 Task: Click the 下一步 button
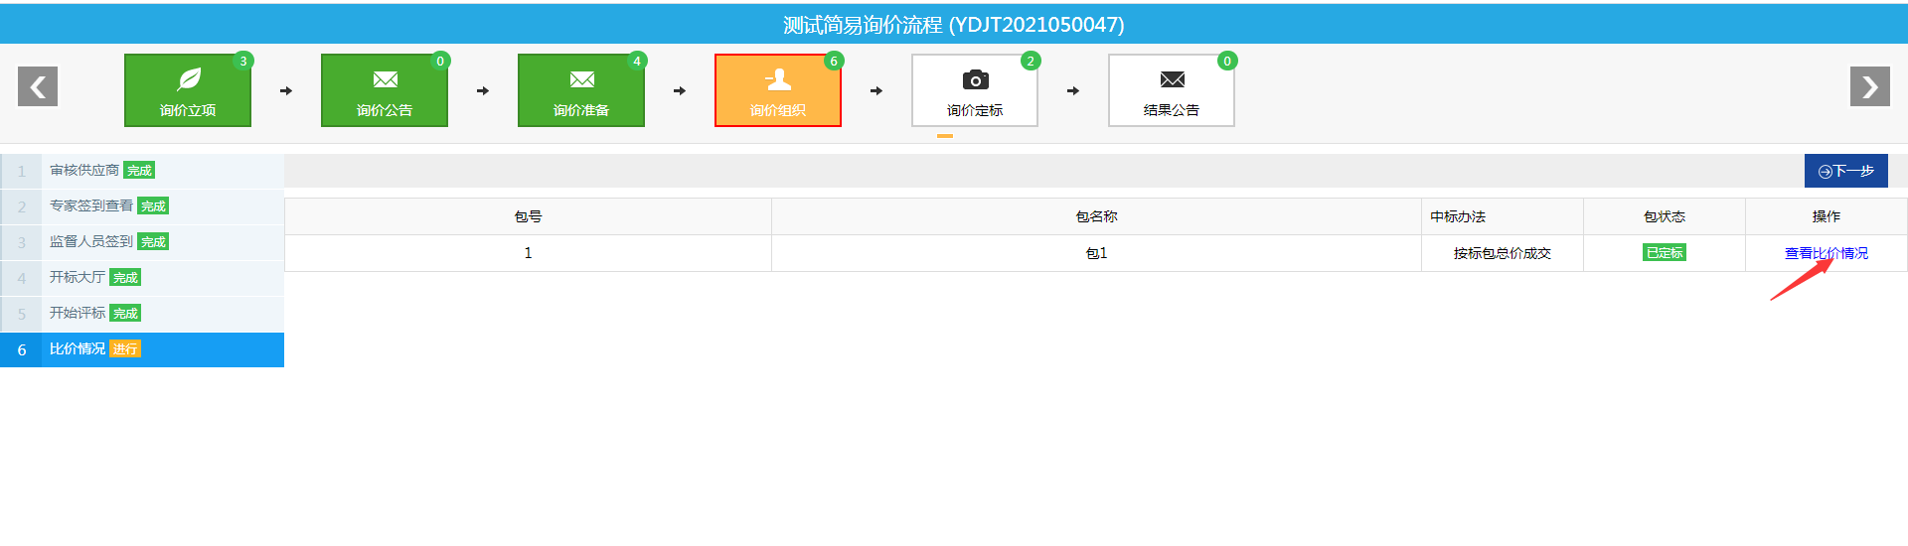[x=1846, y=171]
